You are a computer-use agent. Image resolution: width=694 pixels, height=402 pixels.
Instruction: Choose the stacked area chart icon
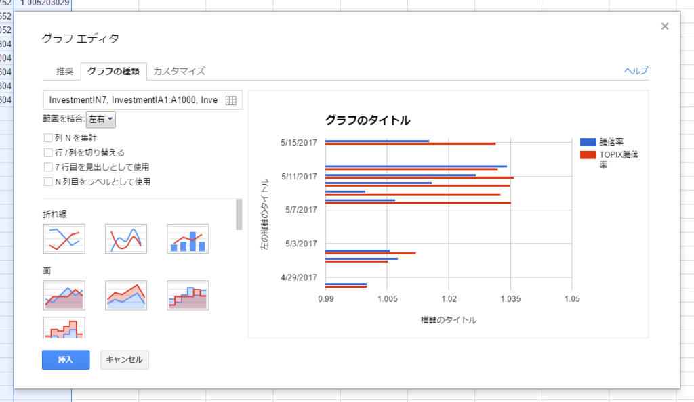pyautogui.click(x=125, y=295)
